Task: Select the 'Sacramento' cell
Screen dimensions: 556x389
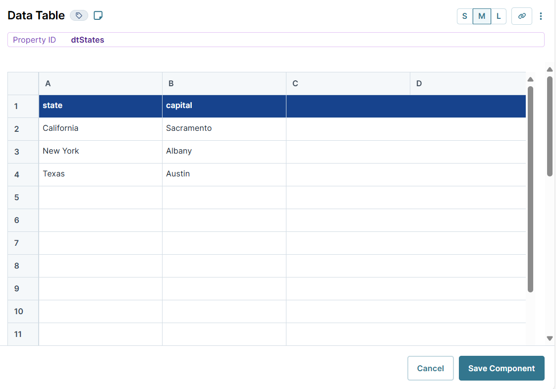Action: [224, 129]
